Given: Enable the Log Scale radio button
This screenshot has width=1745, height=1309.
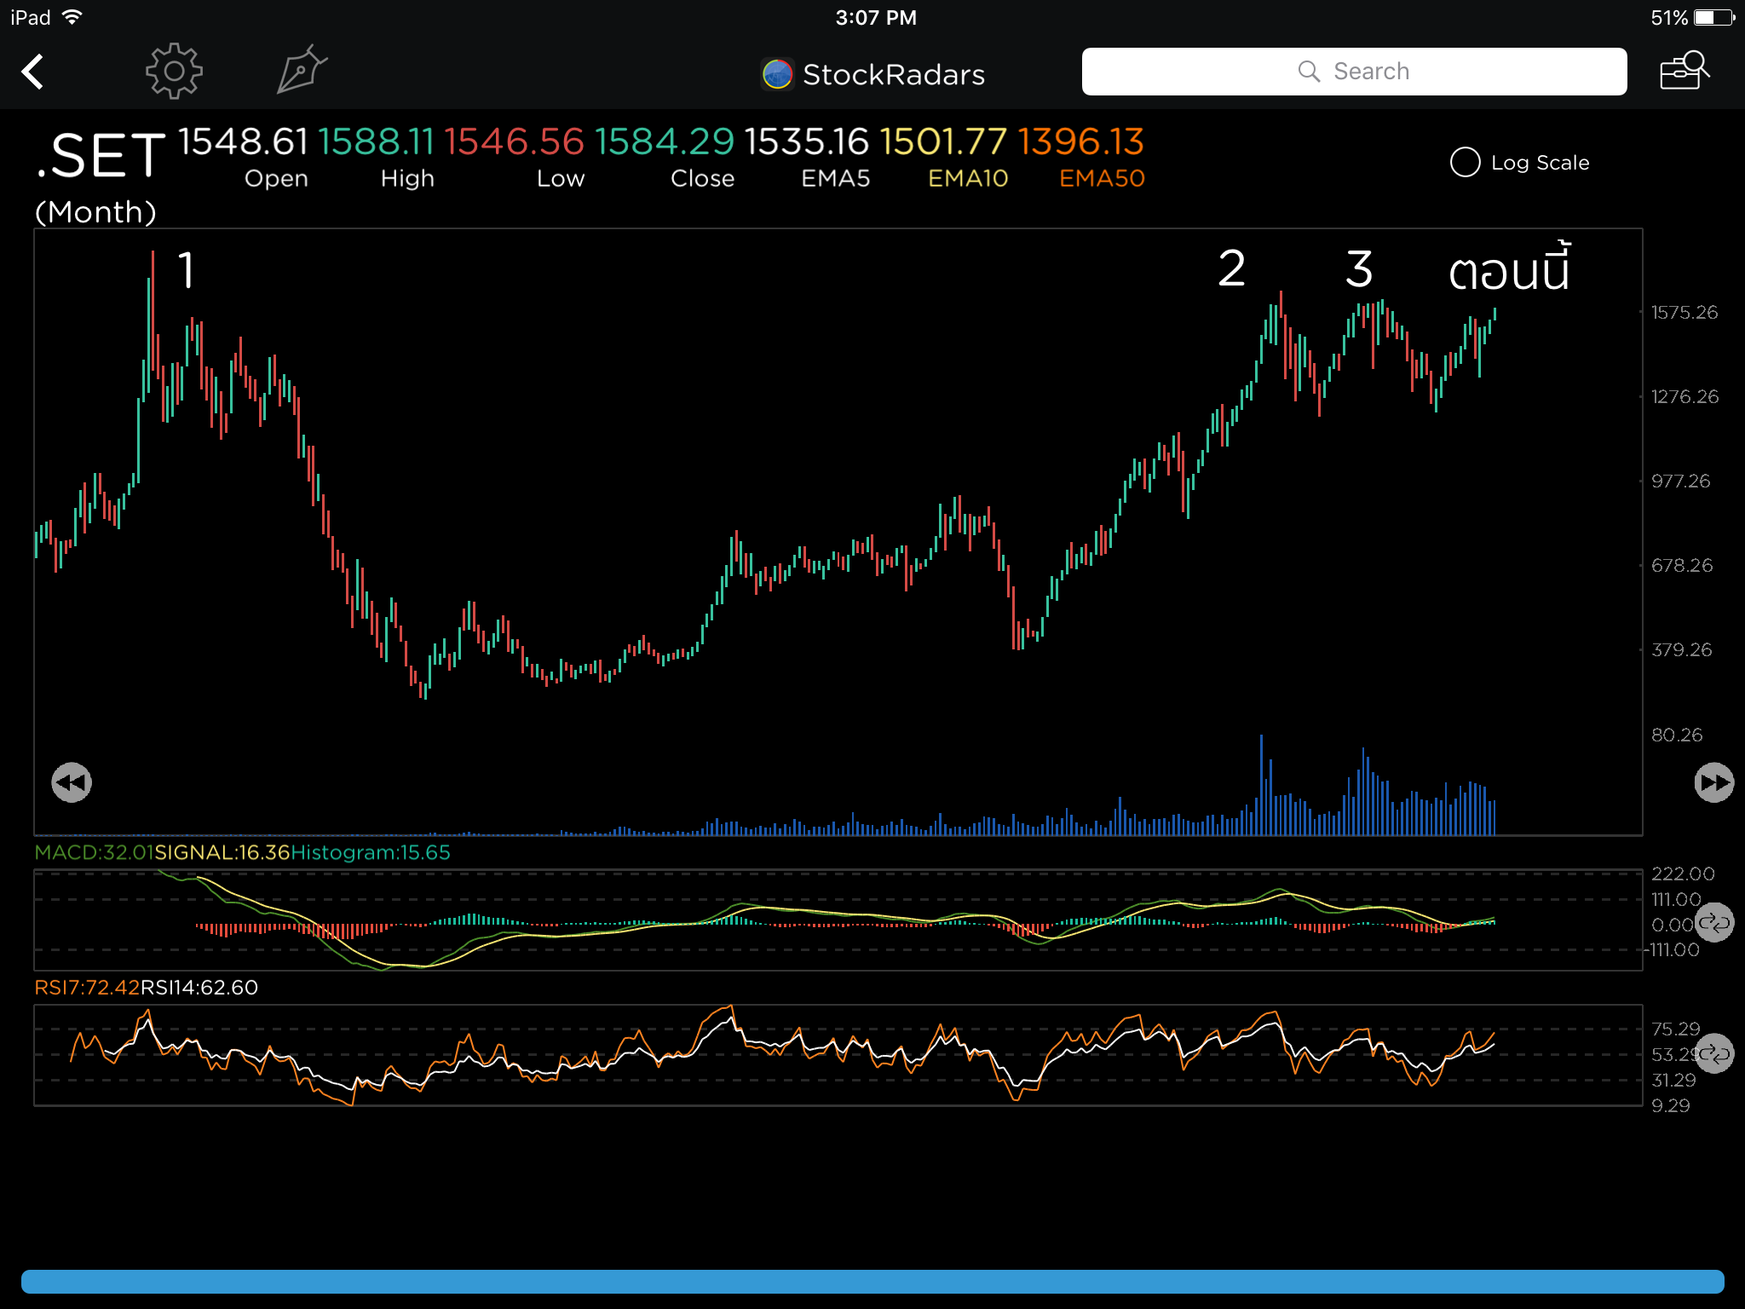Looking at the screenshot, I should (1465, 162).
